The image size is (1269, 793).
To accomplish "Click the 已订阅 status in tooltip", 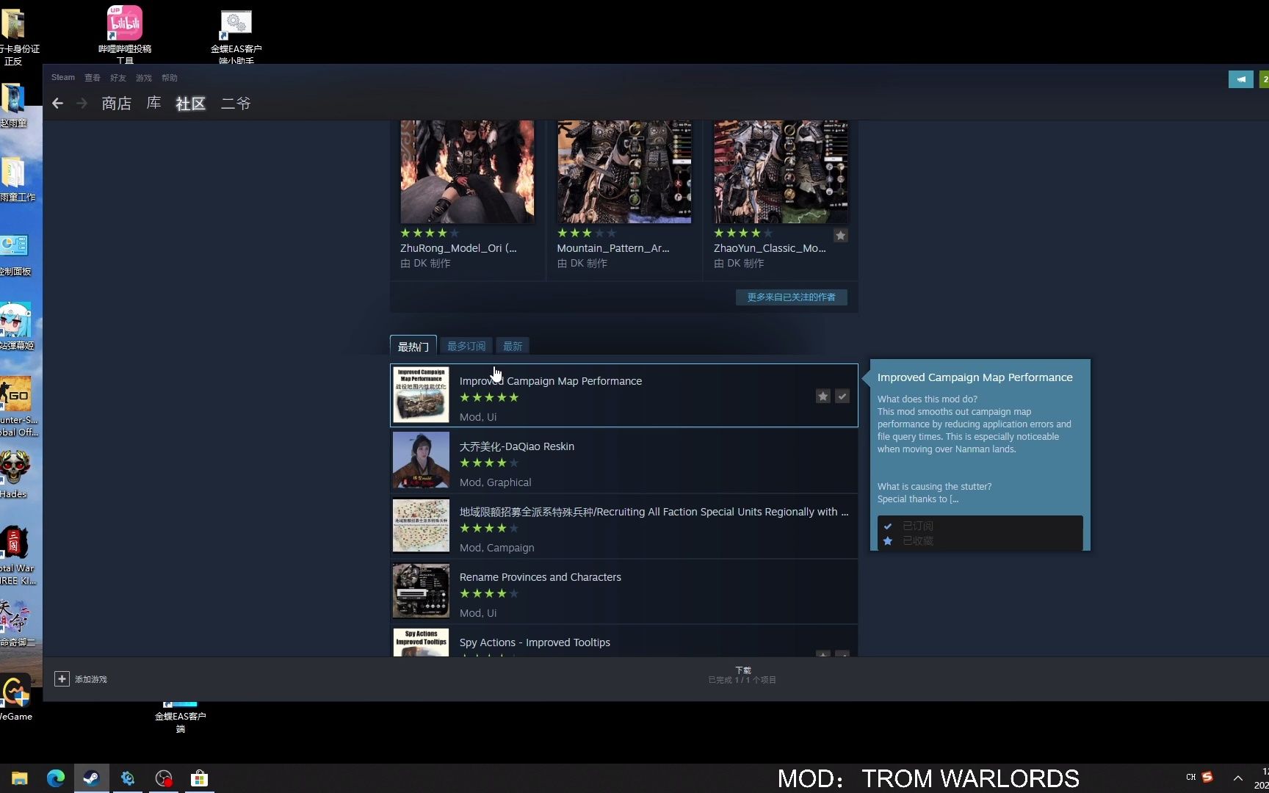I will [918, 526].
